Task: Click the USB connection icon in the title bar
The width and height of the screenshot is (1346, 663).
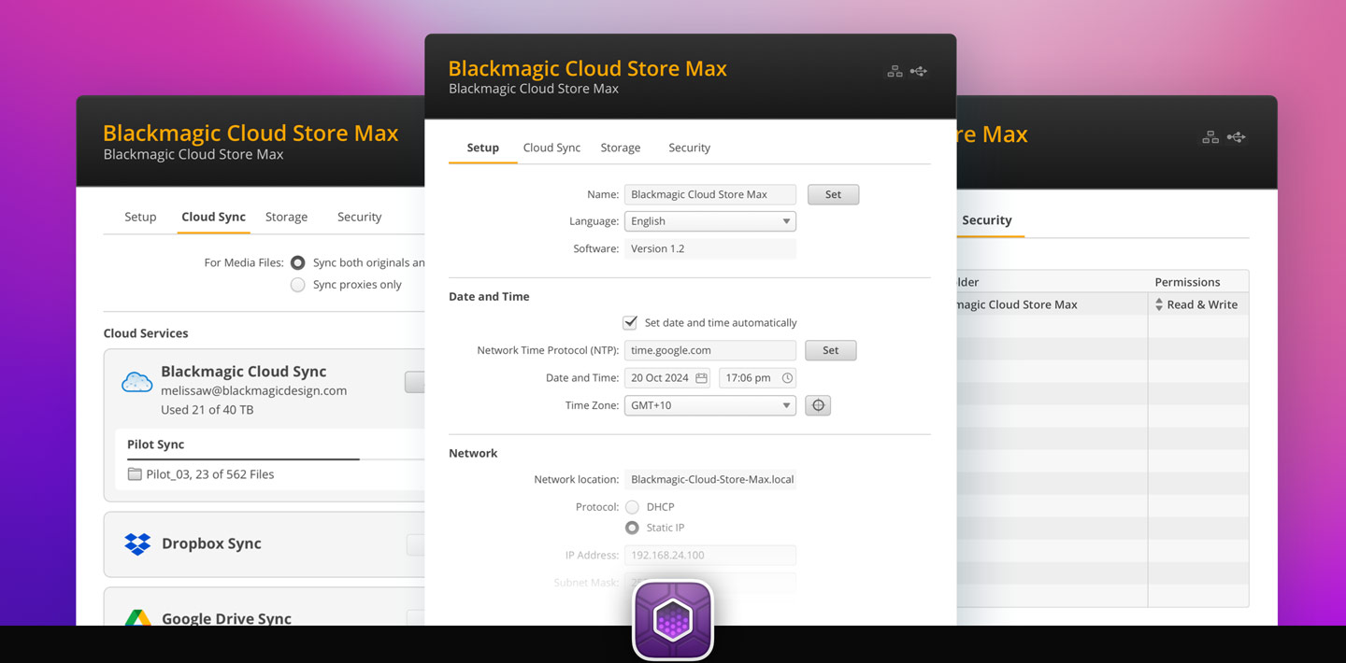Action: tap(918, 71)
